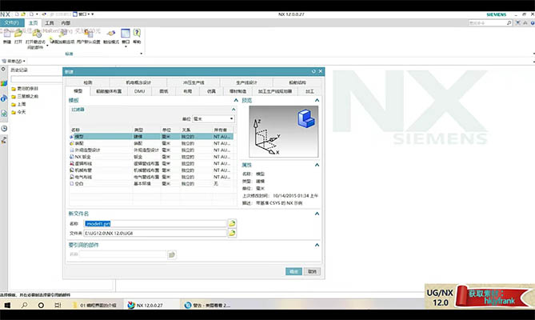This screenshot has width=535, height=320.
Task: Select the Simulation (仿真) tab
Action: [211, 91]
